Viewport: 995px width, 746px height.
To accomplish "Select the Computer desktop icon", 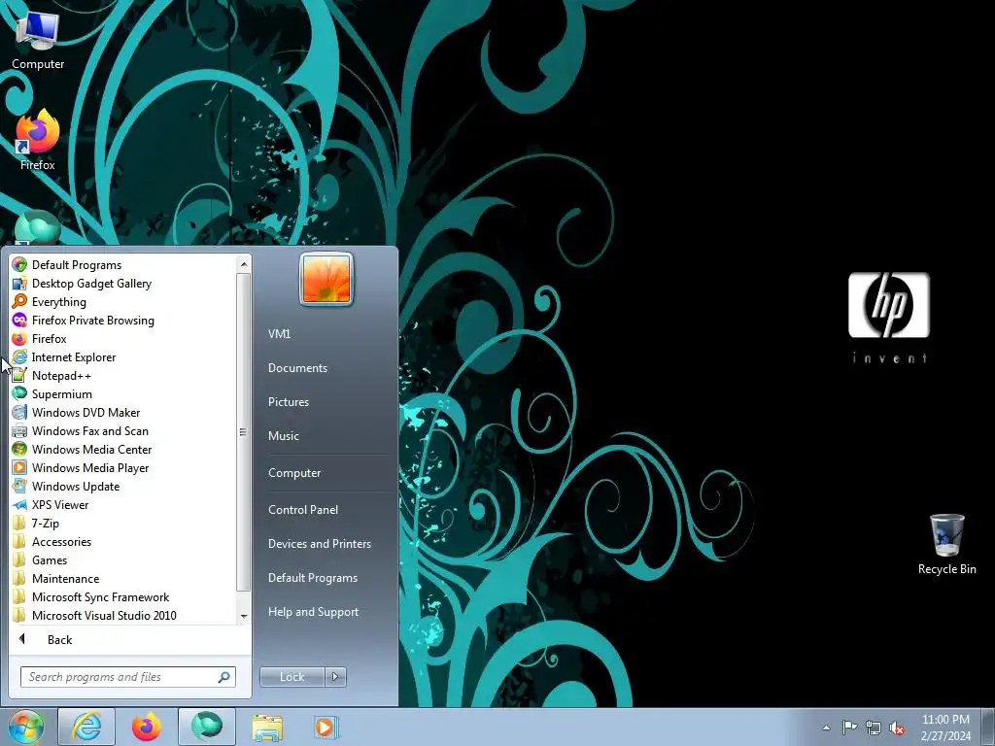I will coord(38,41).
